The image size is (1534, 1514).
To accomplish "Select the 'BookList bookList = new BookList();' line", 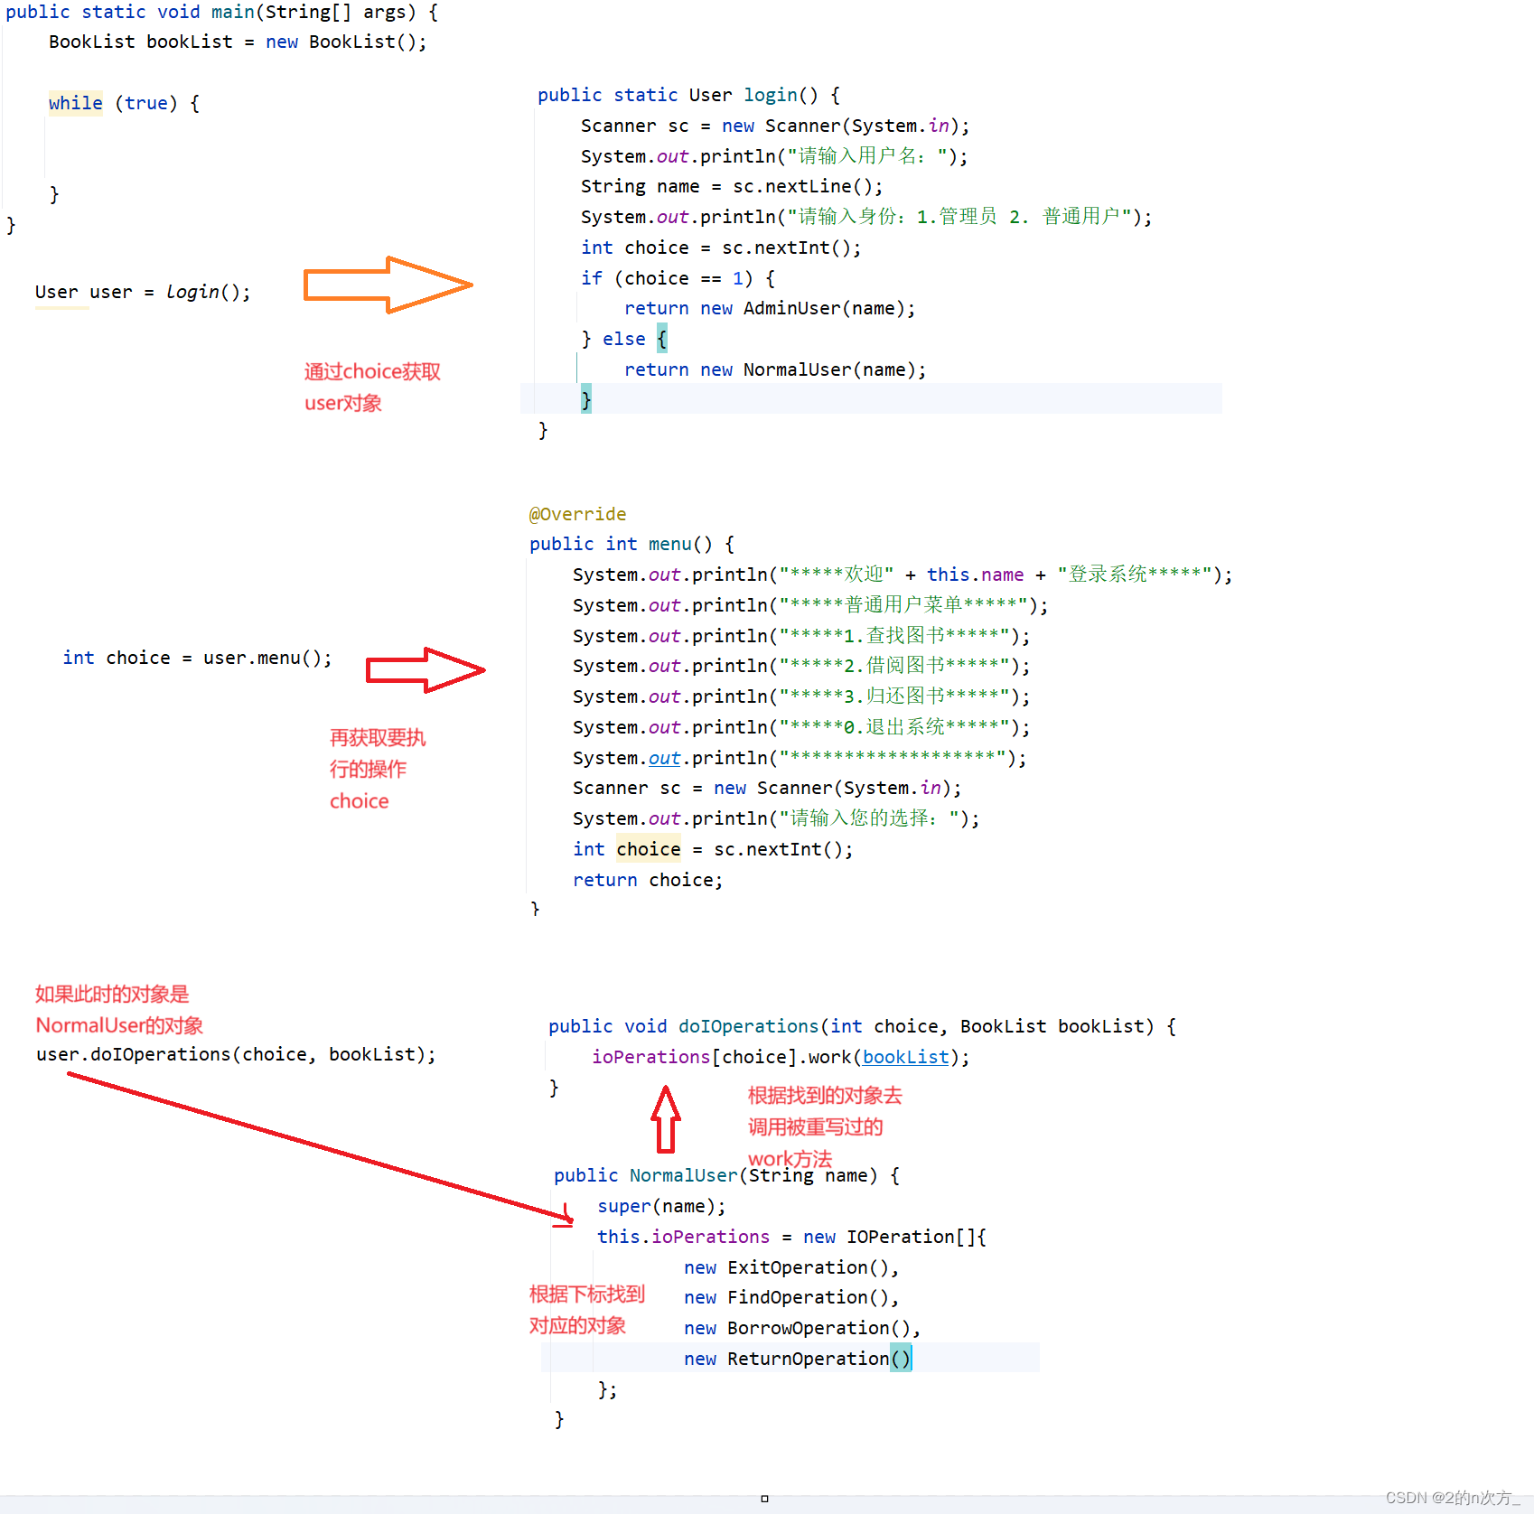I will (238, 42).
